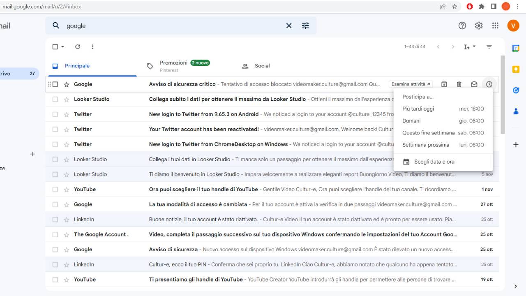Image resolution: width=526 pixels, height=296 pixels.
Task: Tick the select-all checkbox
Action: tap(55, 47)
